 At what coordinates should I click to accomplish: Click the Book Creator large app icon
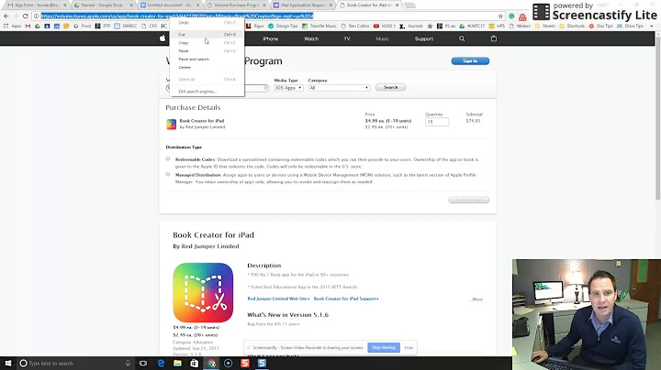point(203,293)
